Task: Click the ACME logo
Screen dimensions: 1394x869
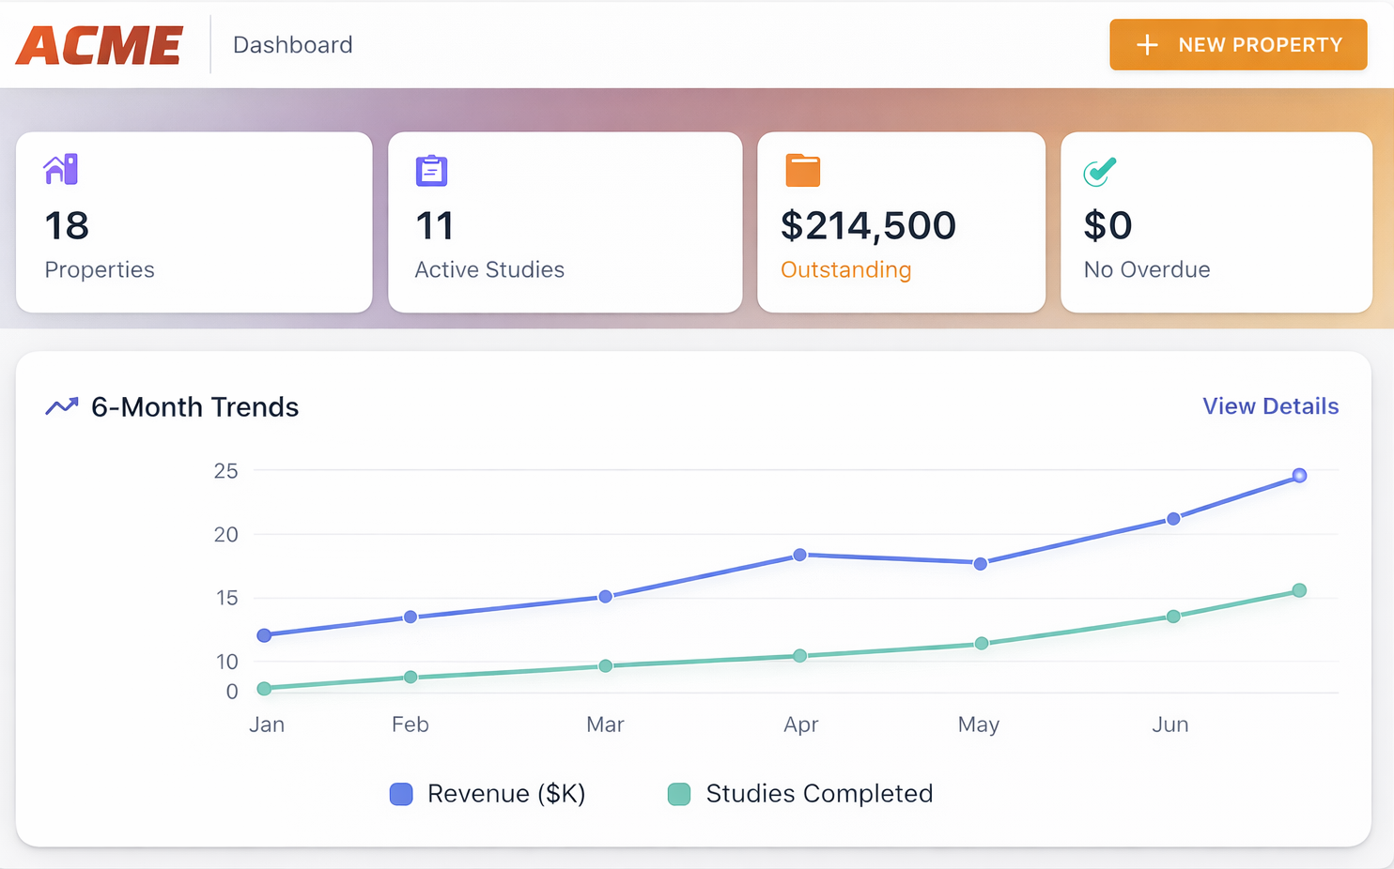Action: point(100,44)
